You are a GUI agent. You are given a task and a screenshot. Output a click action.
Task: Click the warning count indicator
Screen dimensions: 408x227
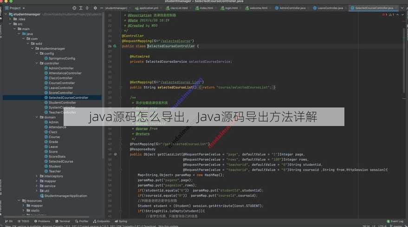(391, 15)
